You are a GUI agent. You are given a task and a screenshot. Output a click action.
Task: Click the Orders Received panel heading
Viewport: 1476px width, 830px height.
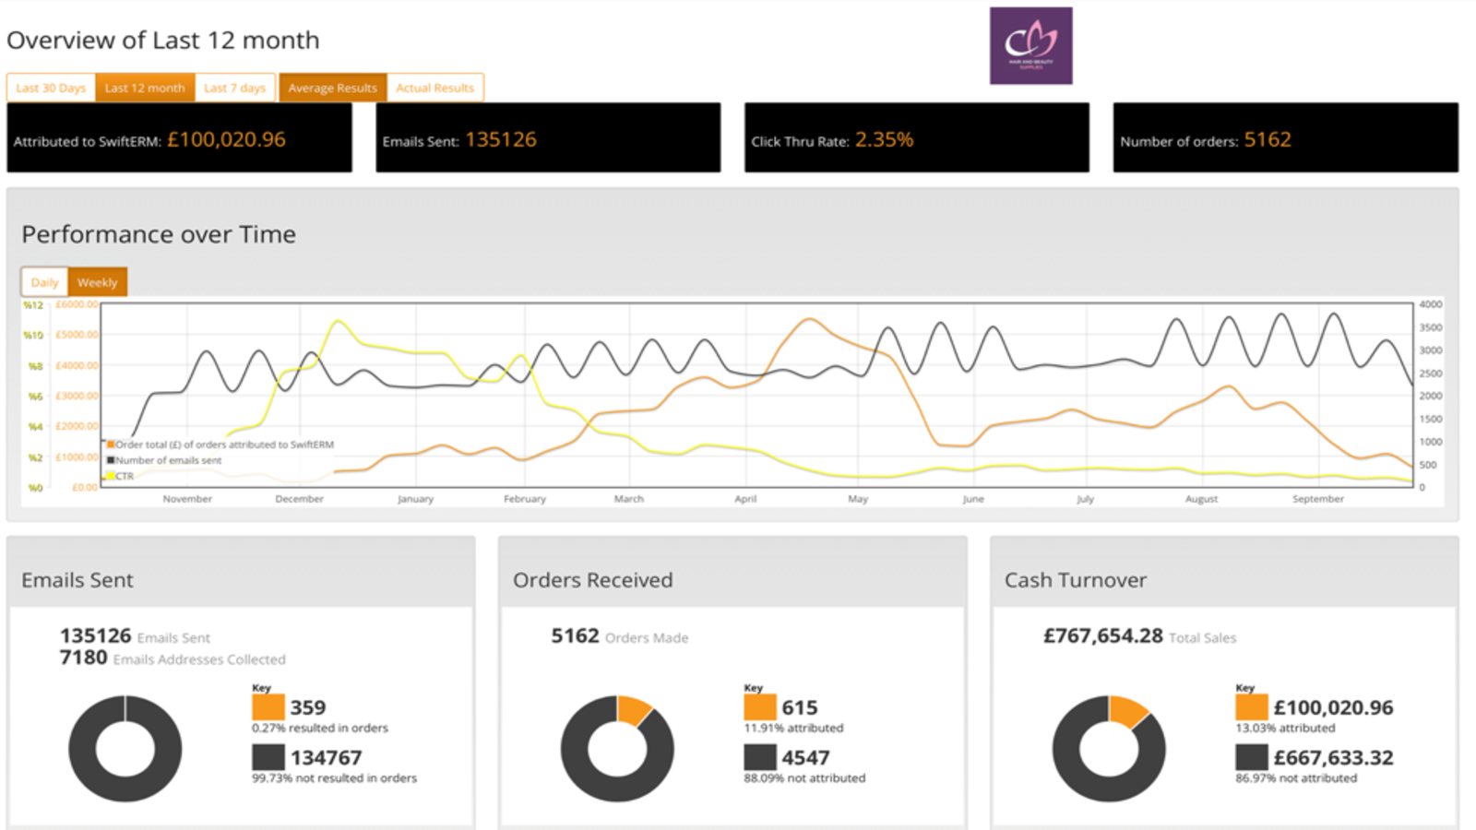[593, 580]
